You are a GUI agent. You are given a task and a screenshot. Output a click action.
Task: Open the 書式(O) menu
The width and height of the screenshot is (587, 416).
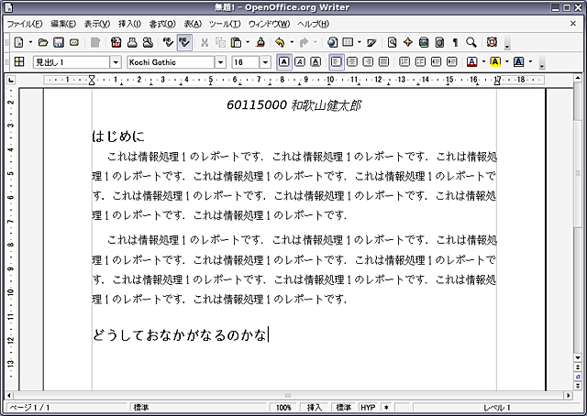162,24
